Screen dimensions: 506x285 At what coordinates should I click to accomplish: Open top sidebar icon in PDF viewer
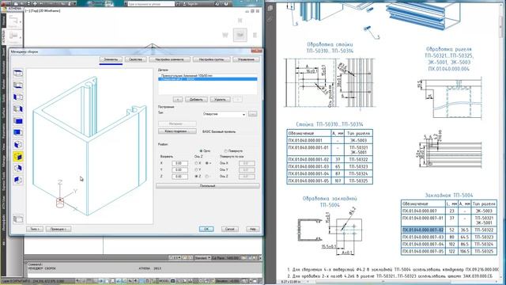pyautogui.click(x=270, y=8)
